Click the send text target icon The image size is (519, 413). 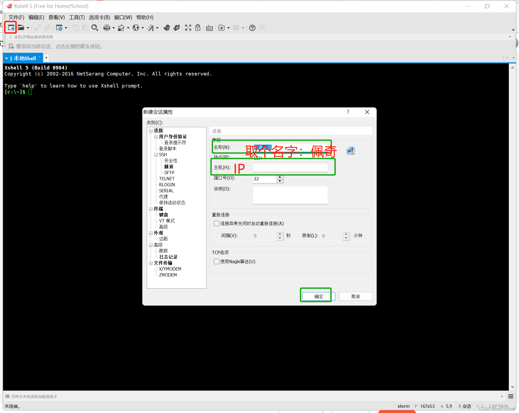click(7, 396)
